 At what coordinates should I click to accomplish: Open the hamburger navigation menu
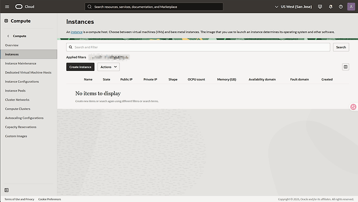(7, 7)
